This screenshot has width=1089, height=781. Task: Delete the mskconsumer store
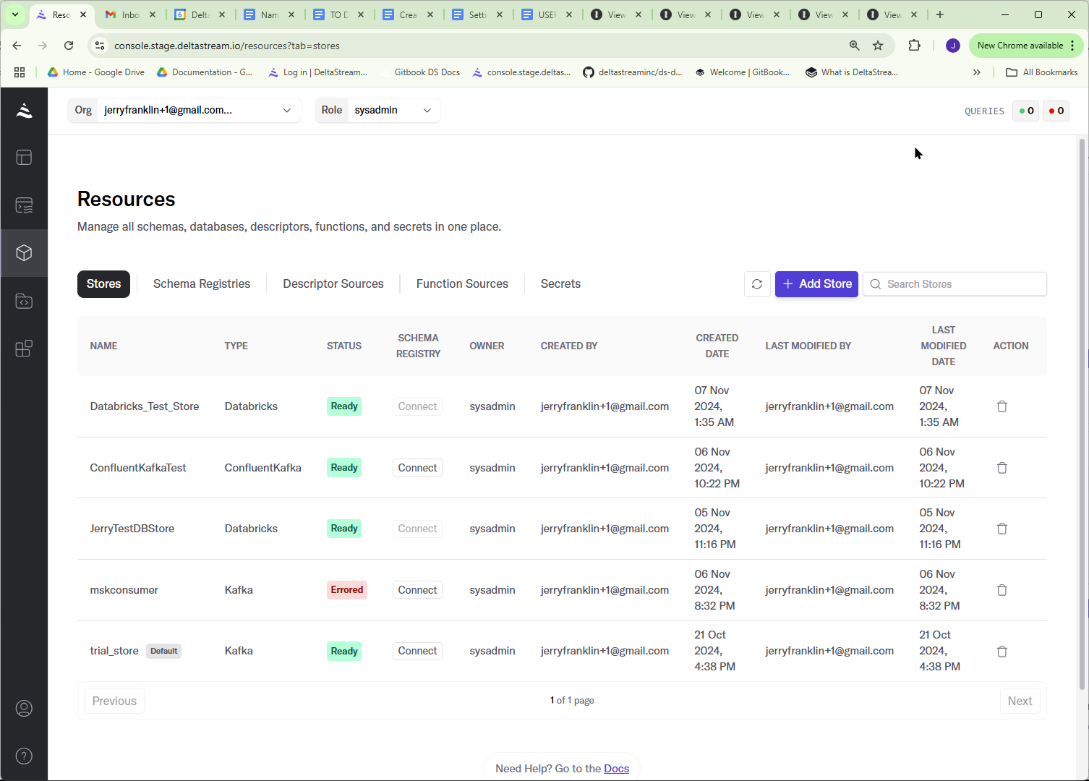(x=1002, y=590)
